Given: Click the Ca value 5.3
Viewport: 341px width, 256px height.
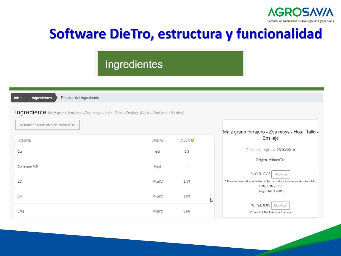Looking at the screenshot, I should click(x=186, y=152).
